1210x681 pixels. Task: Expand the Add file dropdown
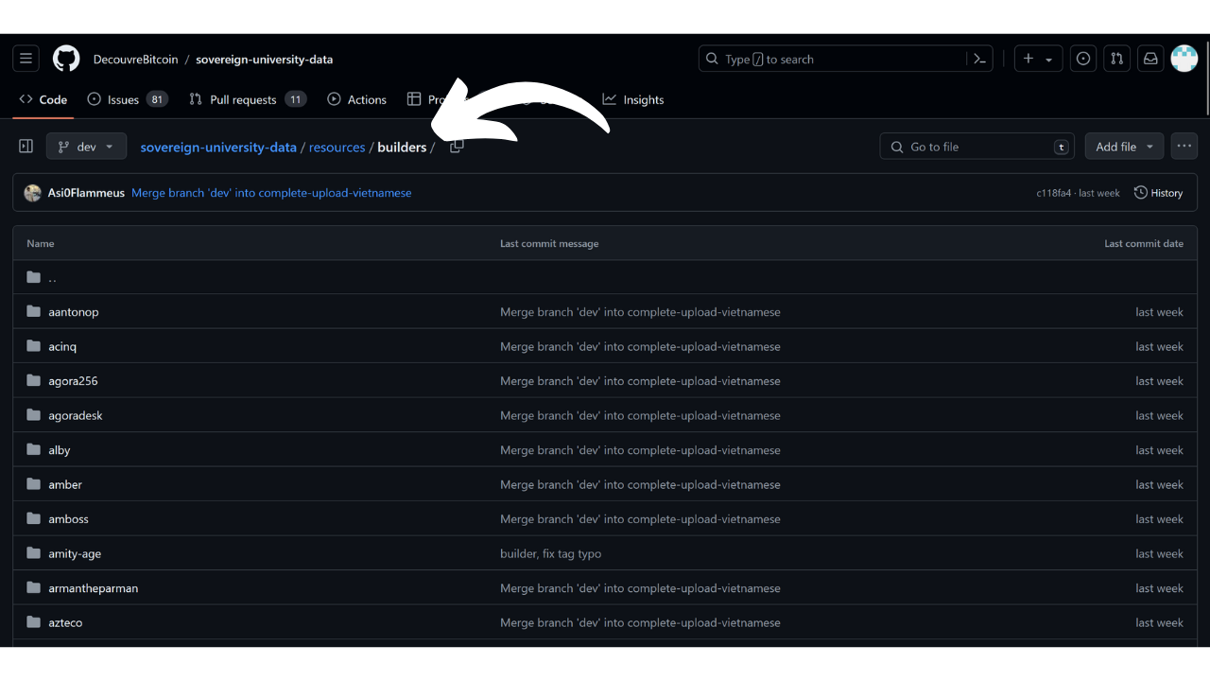point(1124,147)
